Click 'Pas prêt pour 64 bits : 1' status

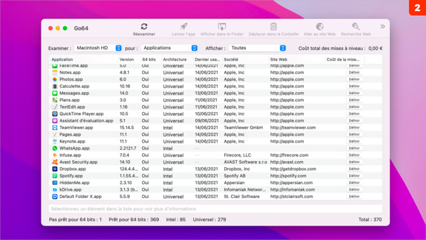tap(75, 220)
